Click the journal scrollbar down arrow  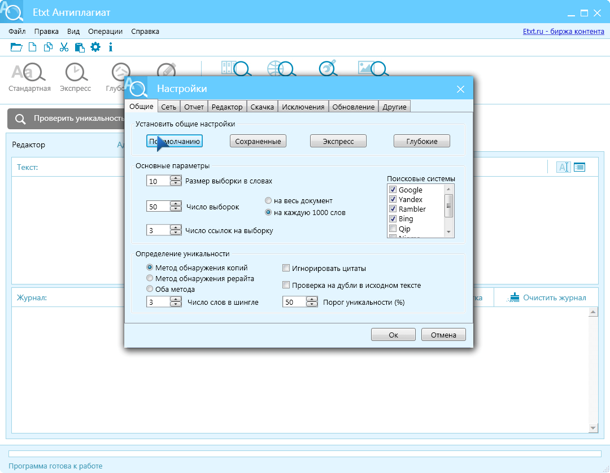tap(593, 428)
